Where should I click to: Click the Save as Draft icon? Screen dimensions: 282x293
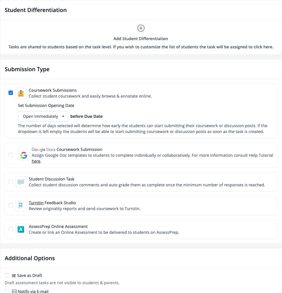14,276
